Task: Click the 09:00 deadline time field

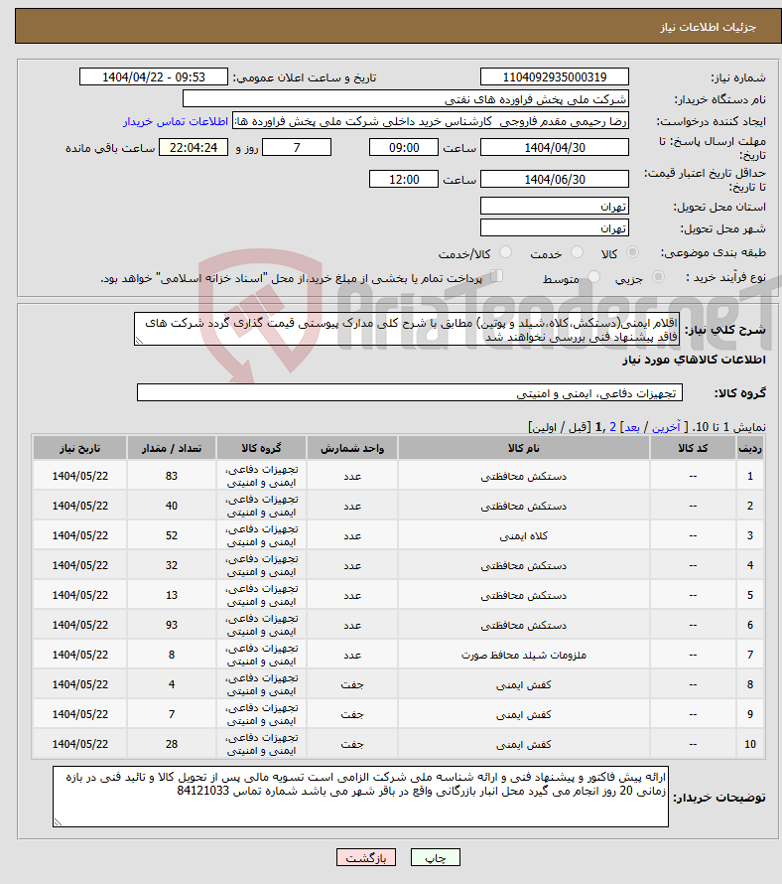Action: 403,148
